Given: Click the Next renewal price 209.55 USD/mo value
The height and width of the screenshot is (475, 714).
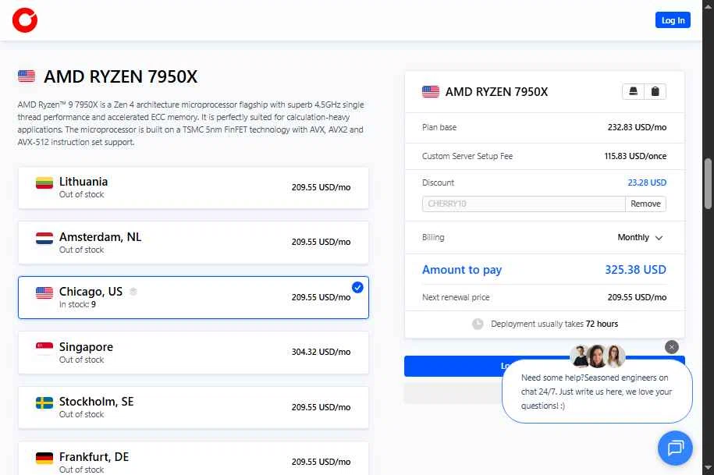Looking at the screenshot, I should point(637,297).
